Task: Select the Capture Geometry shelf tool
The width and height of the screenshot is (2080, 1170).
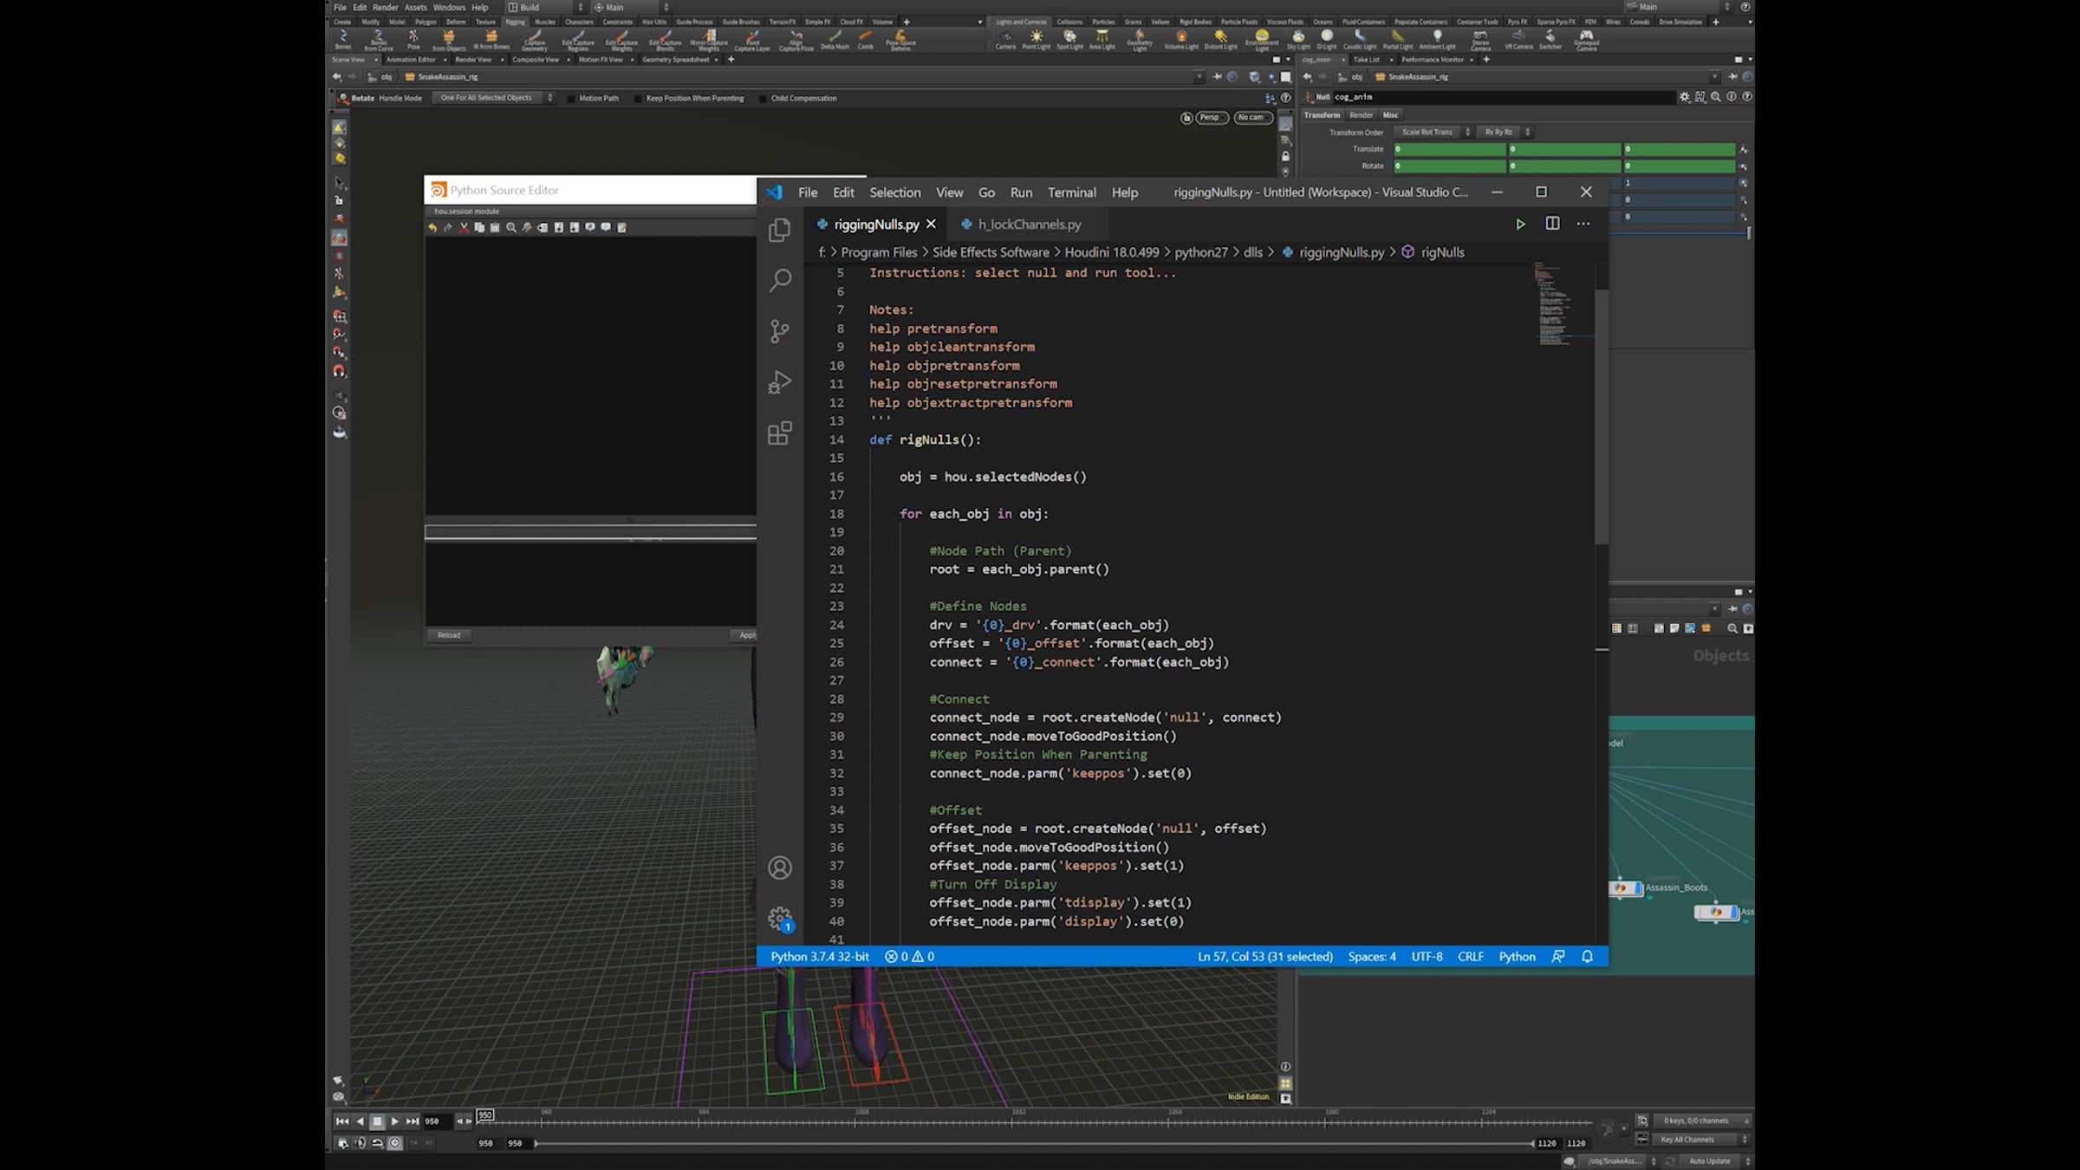Action: [534, 40]
